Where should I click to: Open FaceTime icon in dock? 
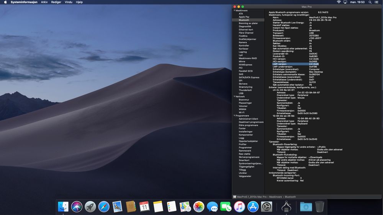[x=226, y=207]
